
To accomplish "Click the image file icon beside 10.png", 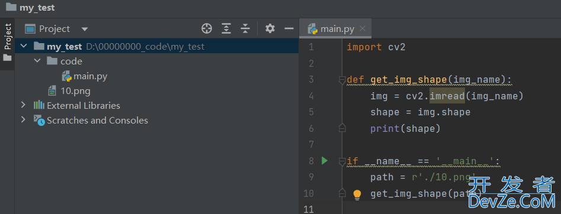I will pyautogui.click(x=52, y=91).
